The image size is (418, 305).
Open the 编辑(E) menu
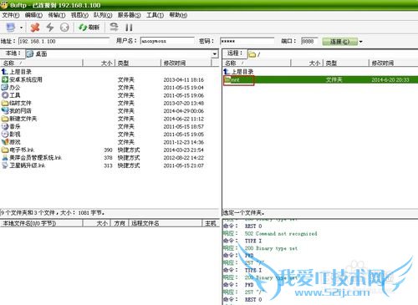33,15
